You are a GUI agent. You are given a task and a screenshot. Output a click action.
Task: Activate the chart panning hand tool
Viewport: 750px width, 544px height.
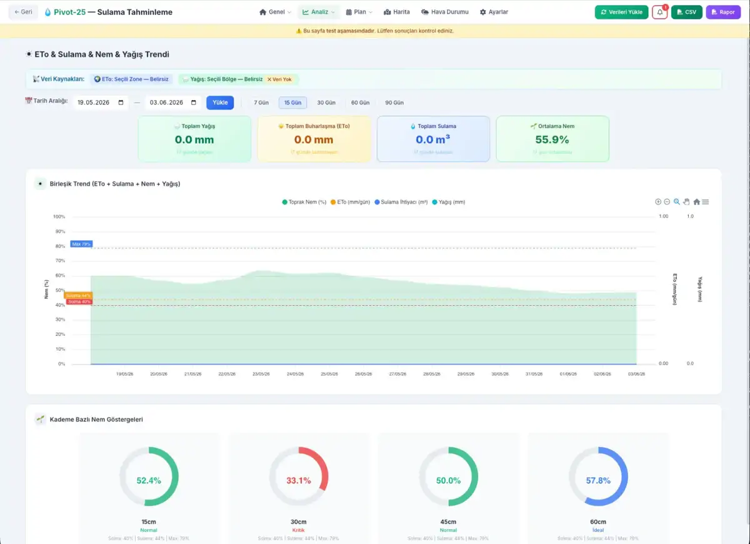pyautogui.click(x=686, y=202)
